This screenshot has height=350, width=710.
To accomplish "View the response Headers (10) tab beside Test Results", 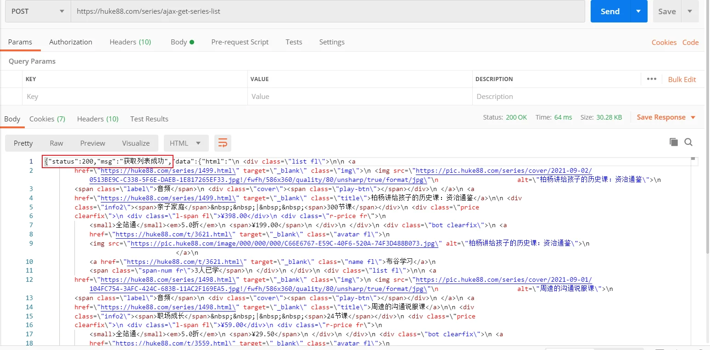I will click(x=98, y=119).
